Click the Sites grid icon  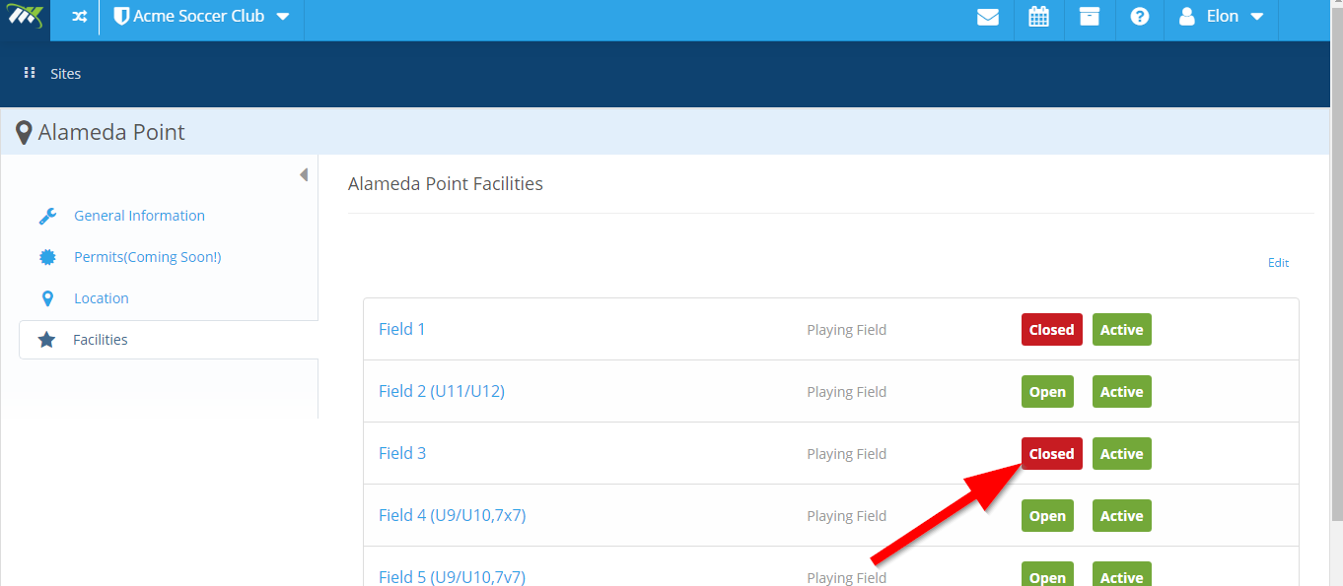pos(30,73)
